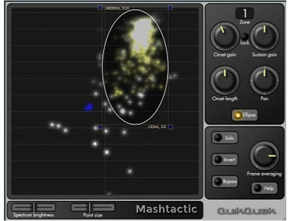Image resolution: width=288 pixels, height=221 pixels.
Task: Click the QuikQuak logo
Action: (x=246, y=211)
